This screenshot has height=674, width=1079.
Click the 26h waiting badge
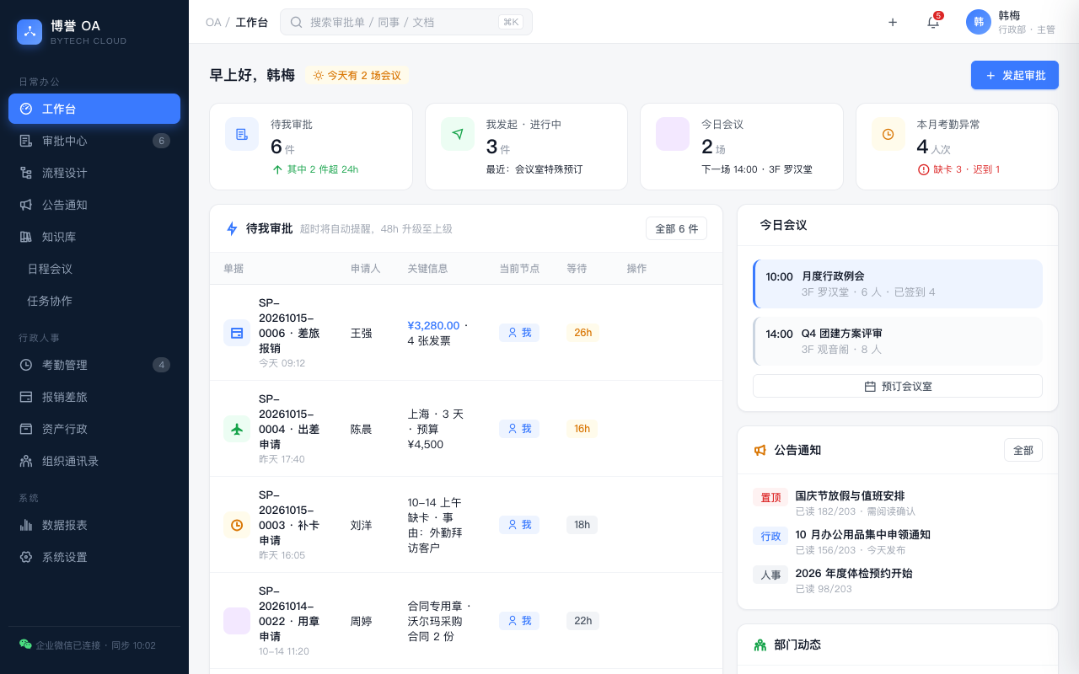tap(582, 333)
